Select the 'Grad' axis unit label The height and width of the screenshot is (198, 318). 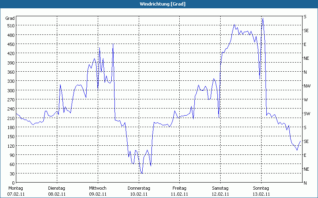coord(10,18)
